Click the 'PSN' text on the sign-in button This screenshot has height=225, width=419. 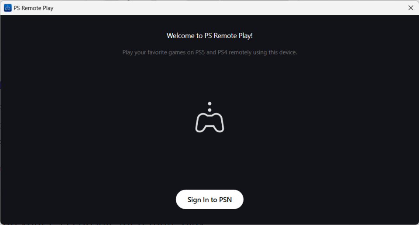(x=225, y=200)
